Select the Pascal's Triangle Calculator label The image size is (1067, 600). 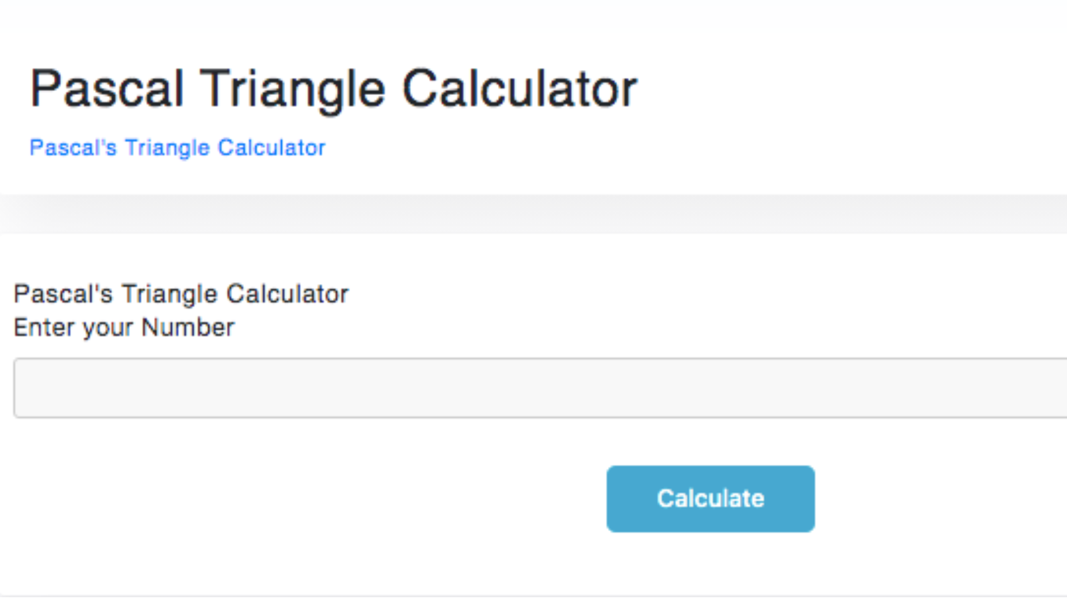click(181, 293)
